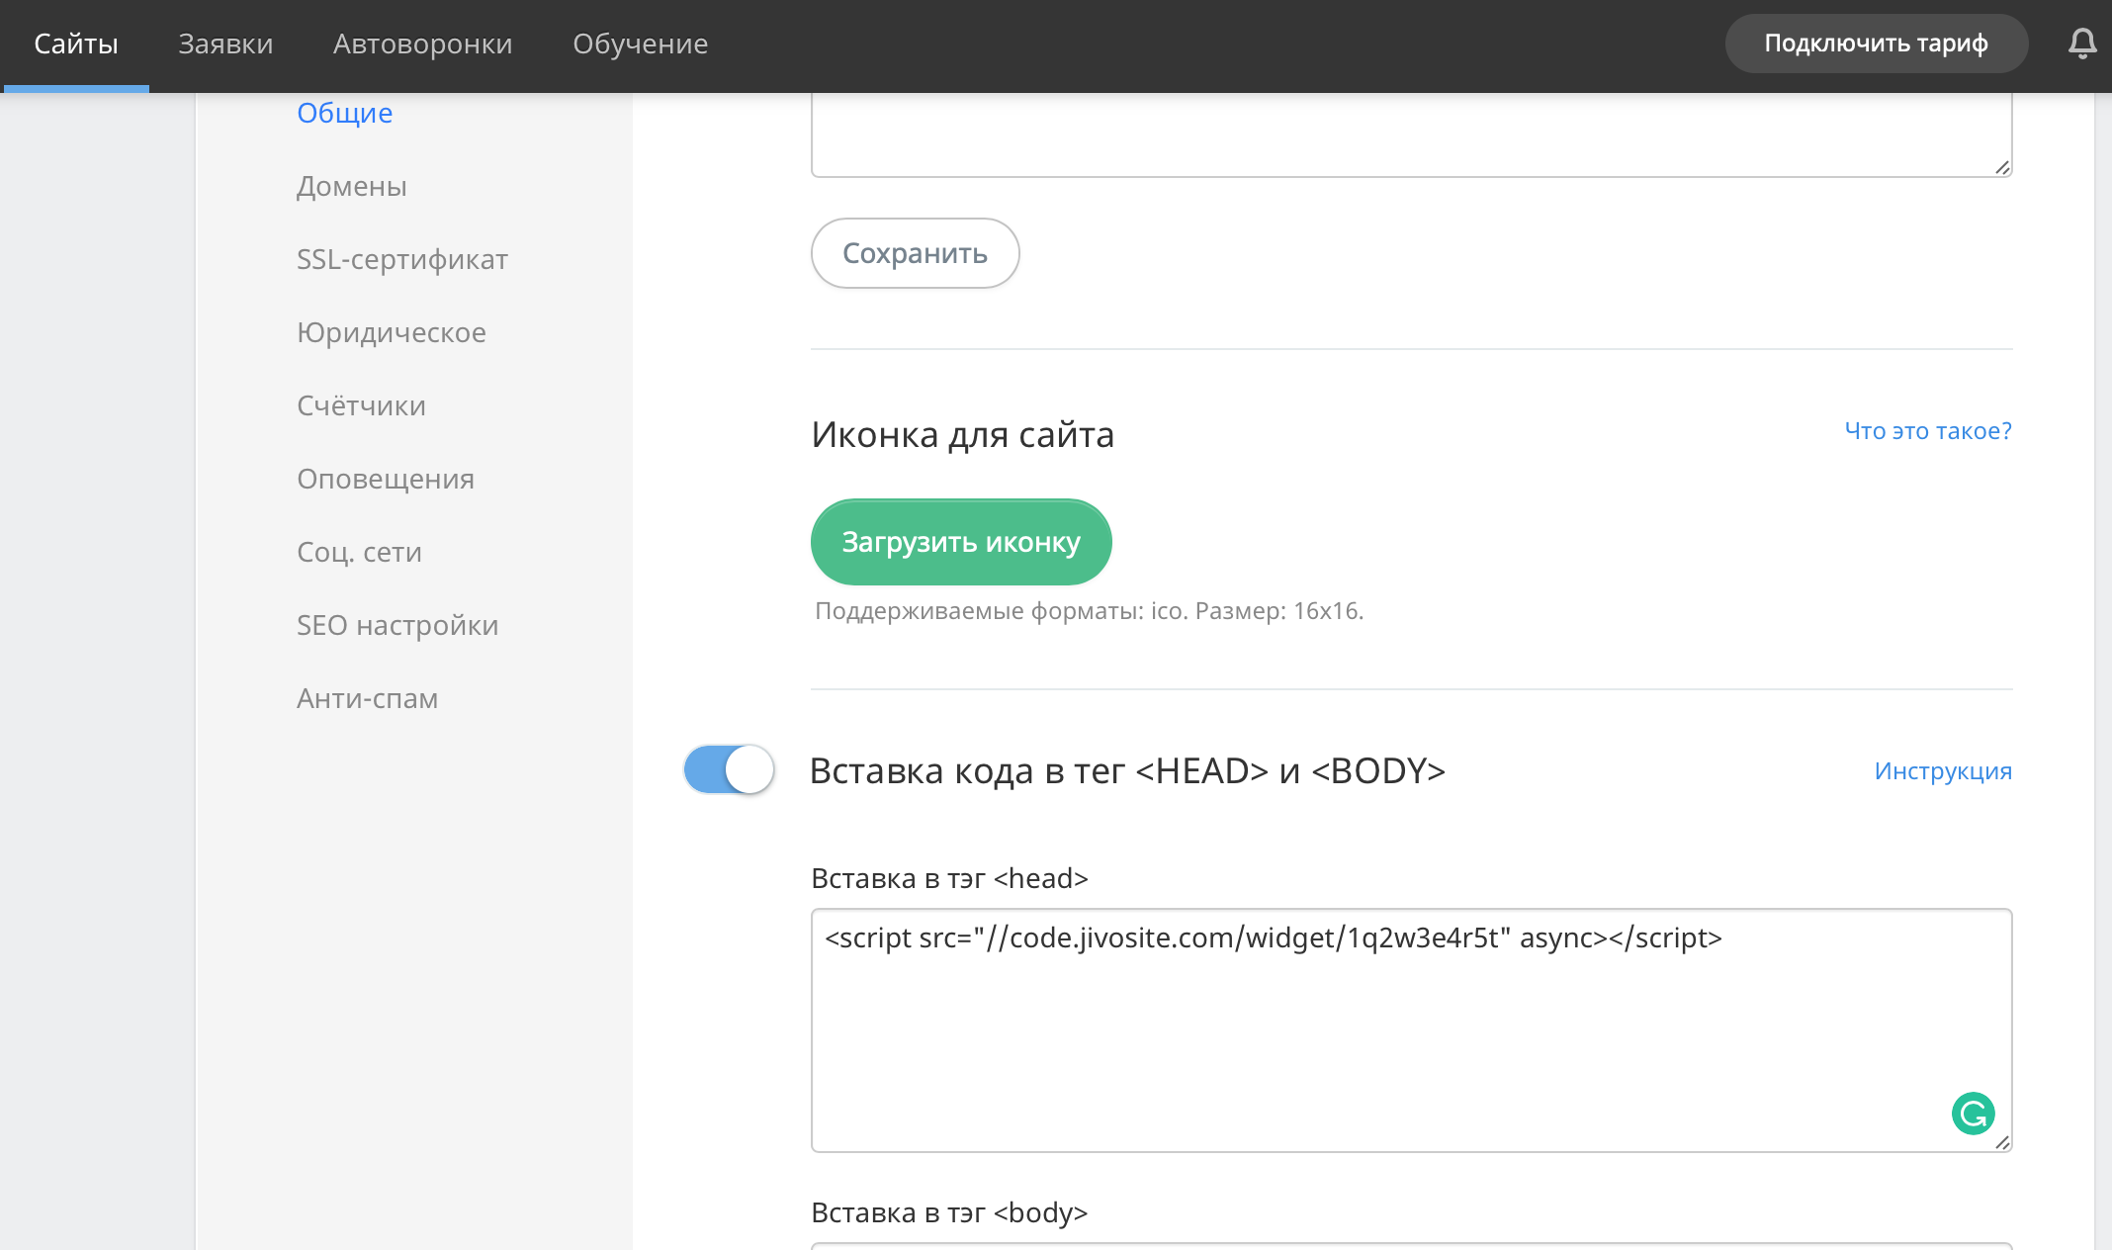The height and width of the screenshot is (1250, 2112).
Task: Open the Заявки tab
Action: tap(225, 44)
